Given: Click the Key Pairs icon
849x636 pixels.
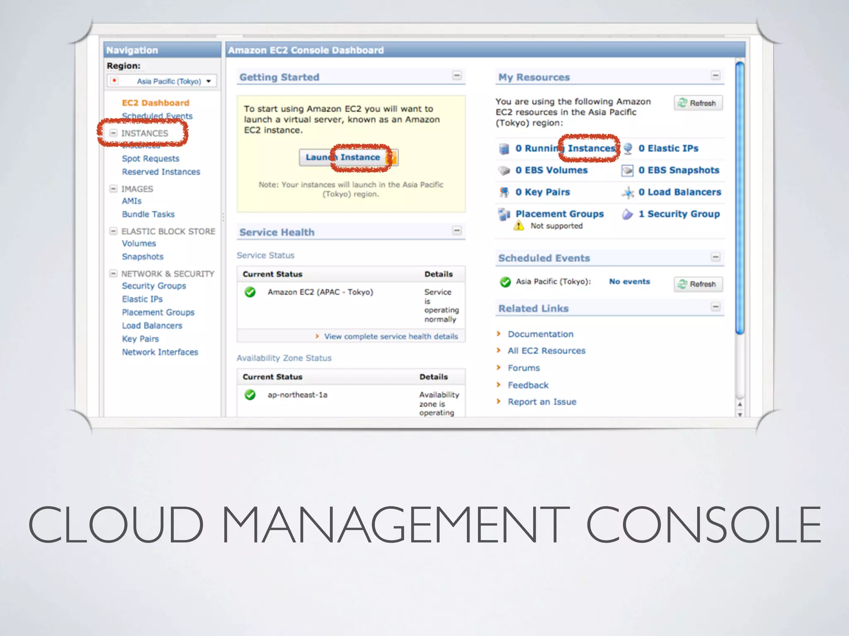Looking at the screenshot, I should pyautogui.click(x=504, y=192).
